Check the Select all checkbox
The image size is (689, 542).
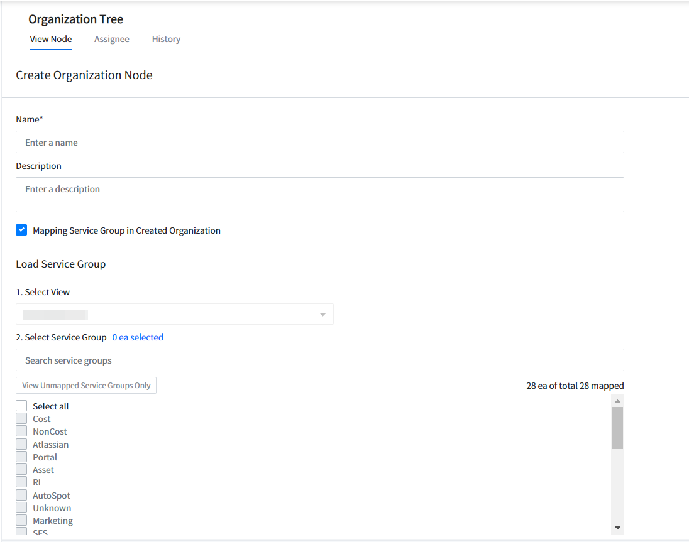[21, 406]
